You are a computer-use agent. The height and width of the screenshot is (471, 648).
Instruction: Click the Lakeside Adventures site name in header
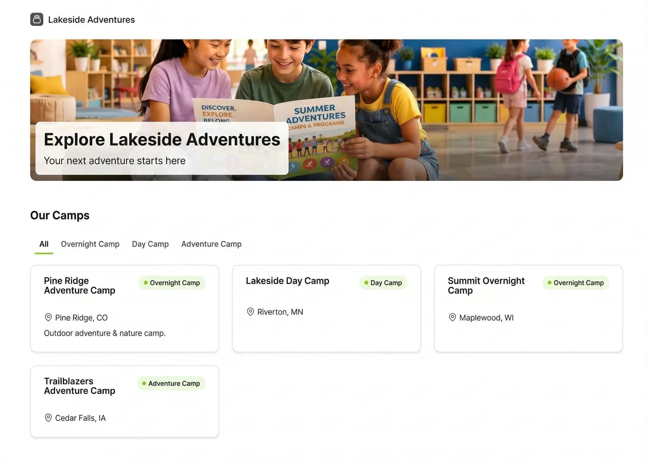pyautogui.click(x=92, y=19)
